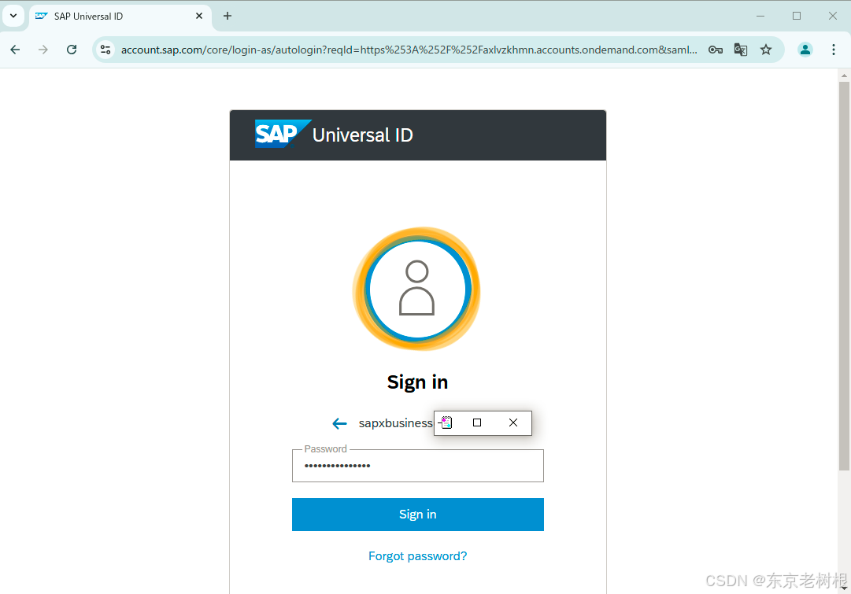Click the translate page icon

point(741,50)
